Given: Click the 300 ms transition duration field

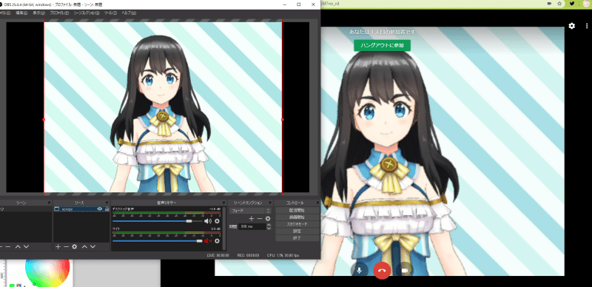Looking at the screenshot, I should pos(252,226).
